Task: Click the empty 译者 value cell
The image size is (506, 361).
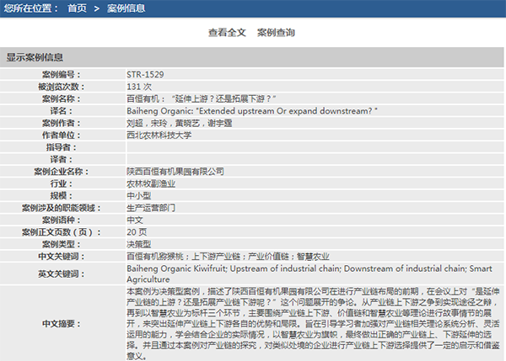Action: click(x=312, y=159)
